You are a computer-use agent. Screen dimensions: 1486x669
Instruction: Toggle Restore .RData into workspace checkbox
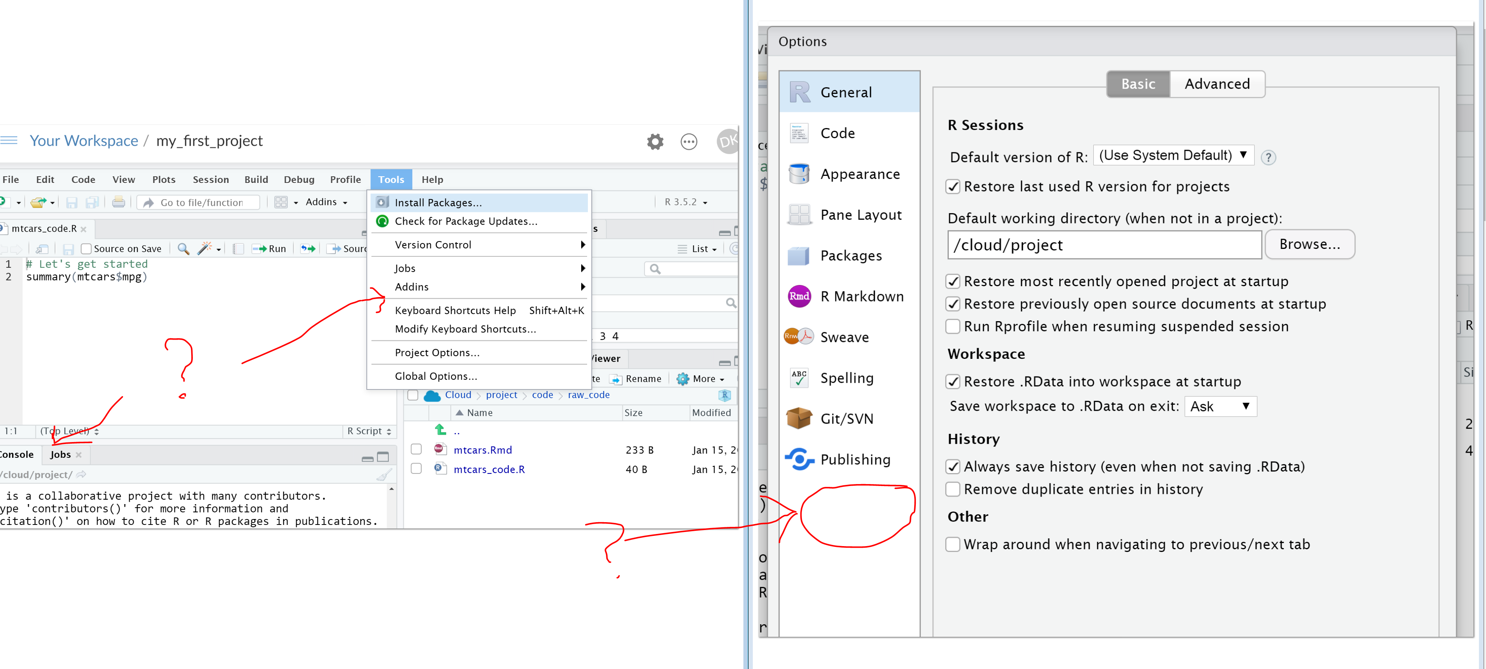pos(953,381)
